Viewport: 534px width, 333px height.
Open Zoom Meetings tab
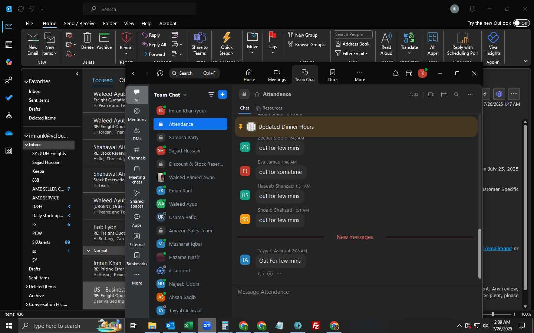(x=277, y=75)
